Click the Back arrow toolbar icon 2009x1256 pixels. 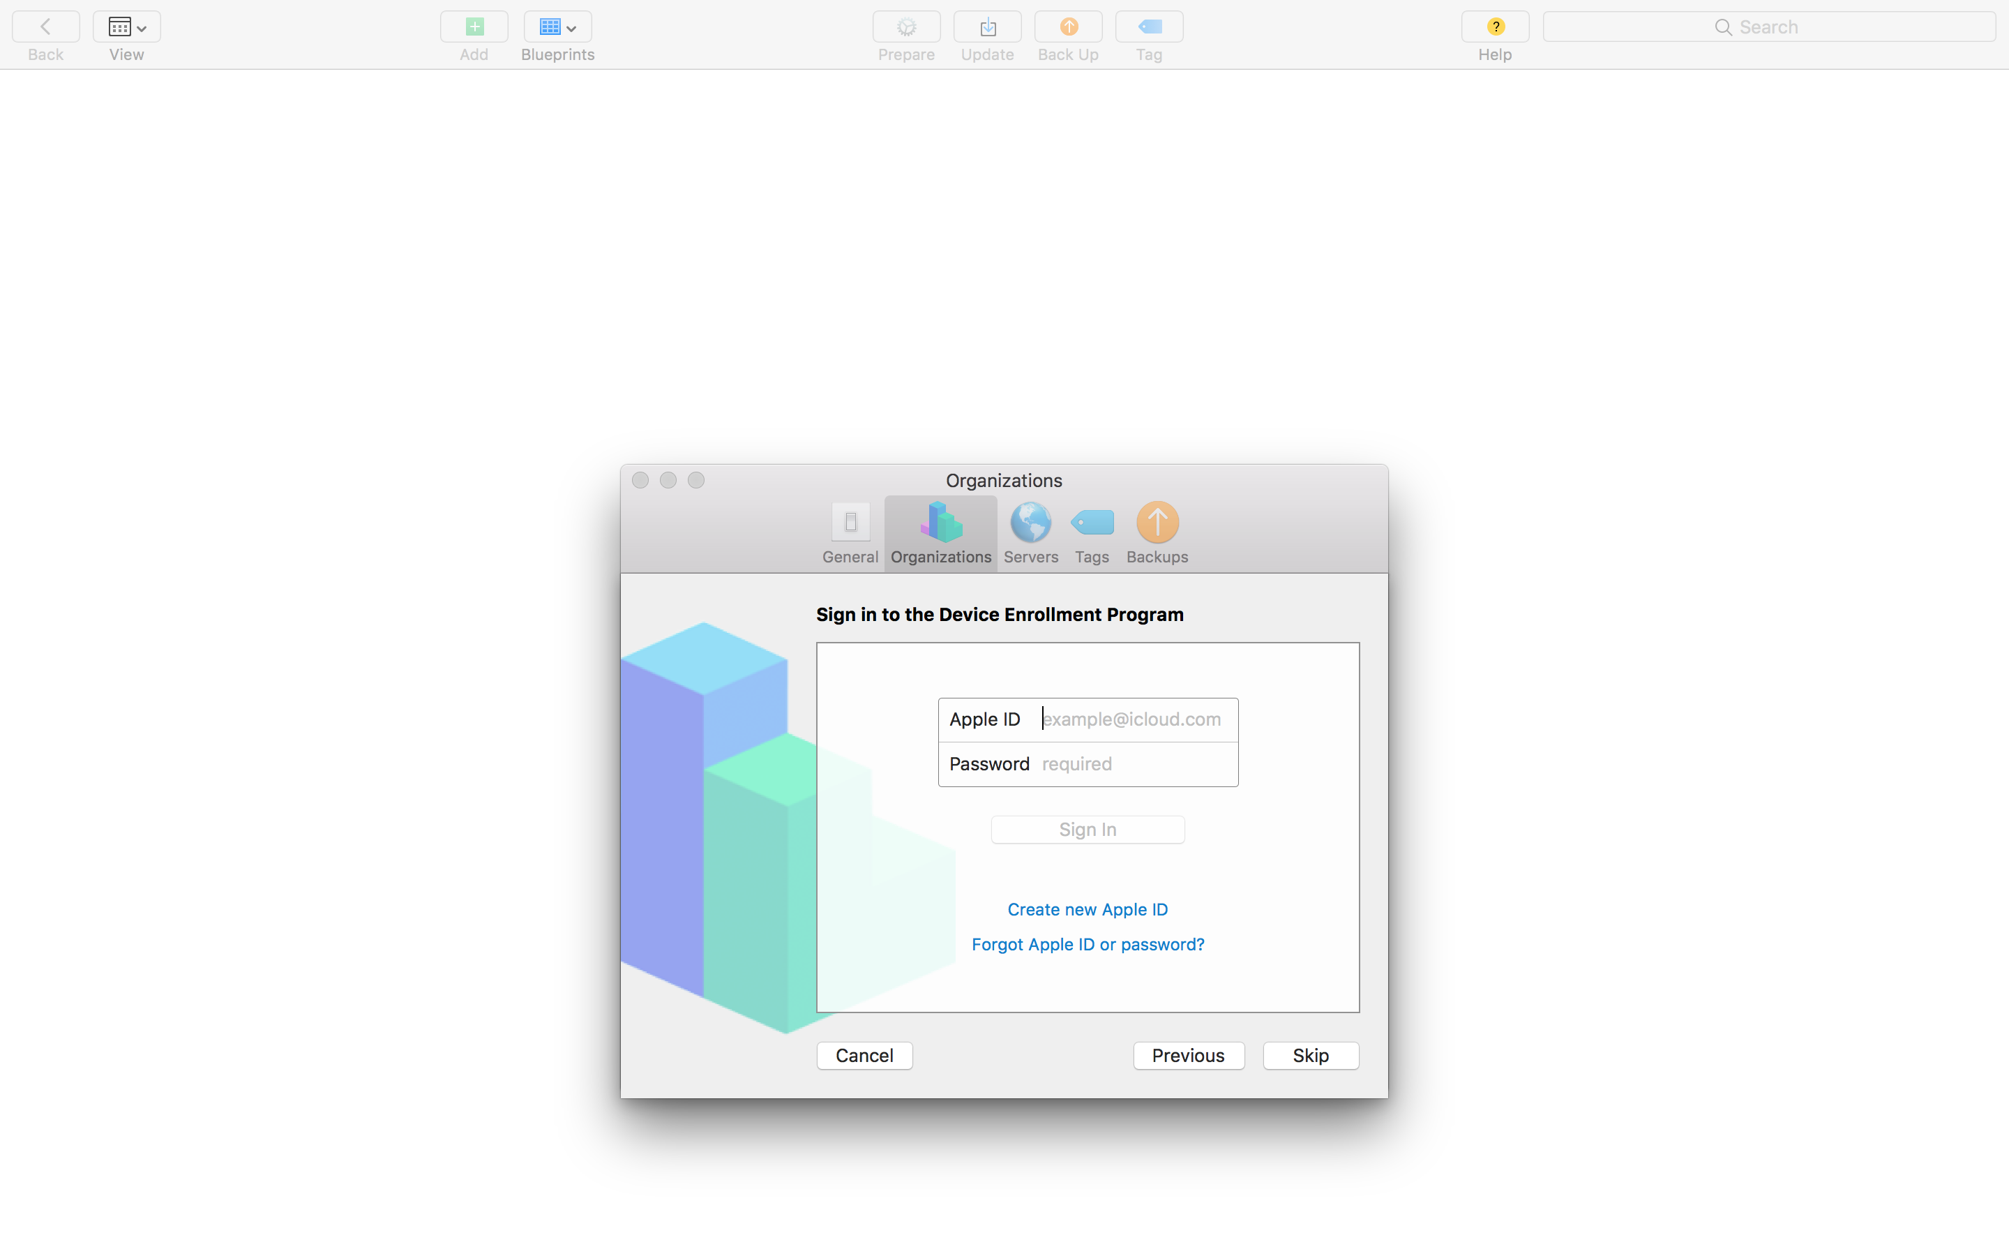pos(45,27)
